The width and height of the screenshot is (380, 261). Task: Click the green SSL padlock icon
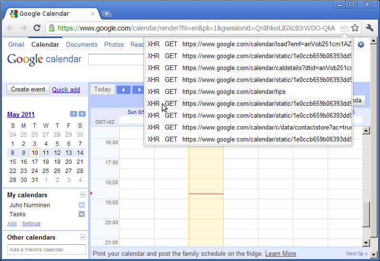click(x=51, y=28)
